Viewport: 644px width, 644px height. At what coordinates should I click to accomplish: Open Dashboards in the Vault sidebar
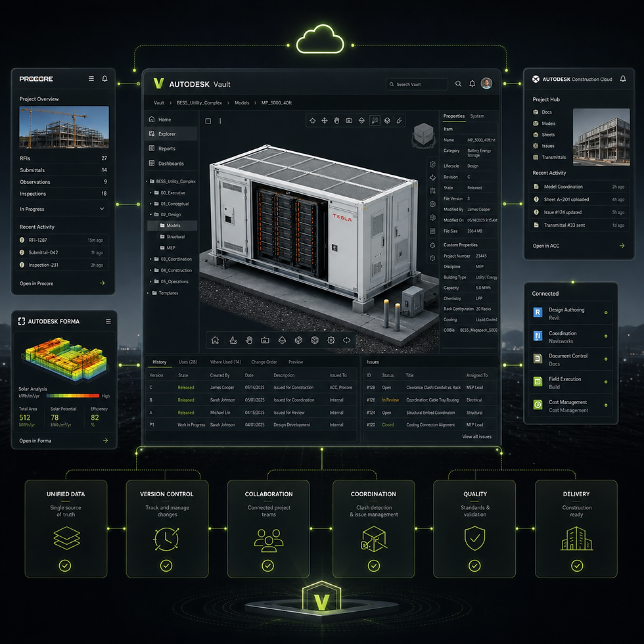171,164
